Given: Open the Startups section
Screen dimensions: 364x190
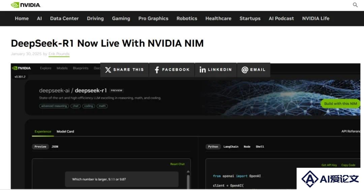Looking at the screenshot, I should coord(250,18).
